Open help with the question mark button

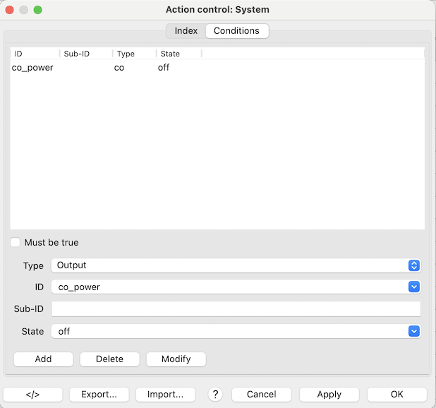click(216, 395)
